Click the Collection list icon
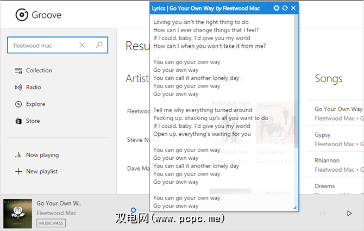The height and width of the screenshot is (231, 364). (18, 71)
